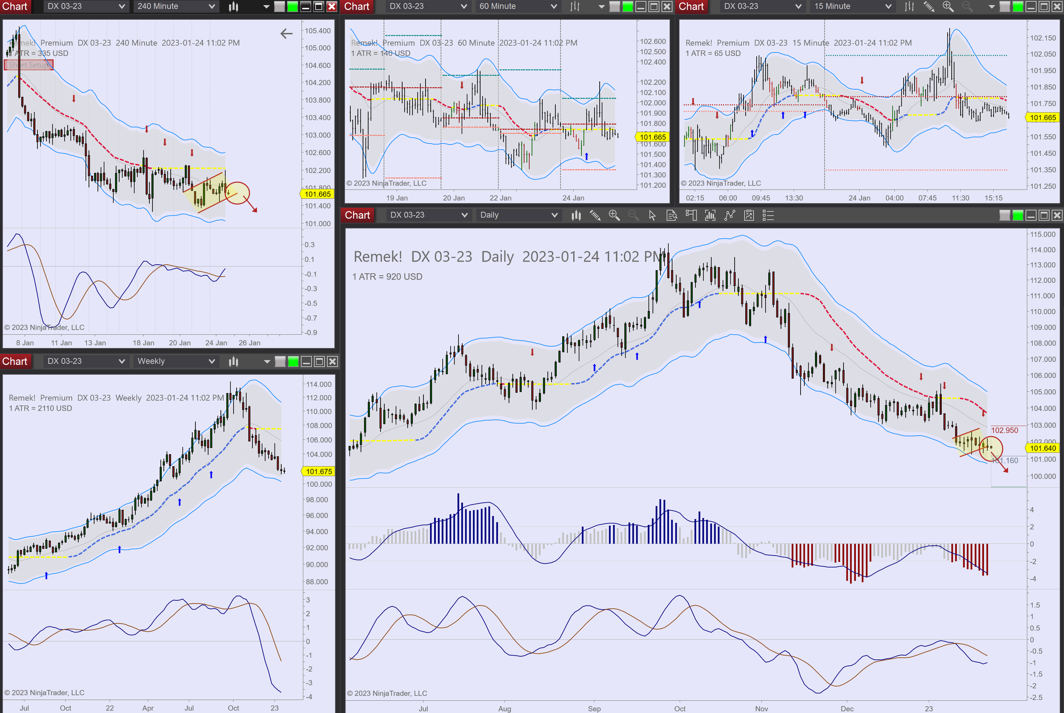The width and height of the screenshot is (1064, 713).
Task: Open the Properties list icon in Daily chart
Action: tap(768, 215)
